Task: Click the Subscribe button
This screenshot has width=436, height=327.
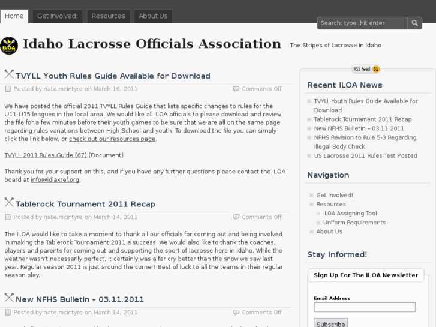Action: [x=330, y=323]
